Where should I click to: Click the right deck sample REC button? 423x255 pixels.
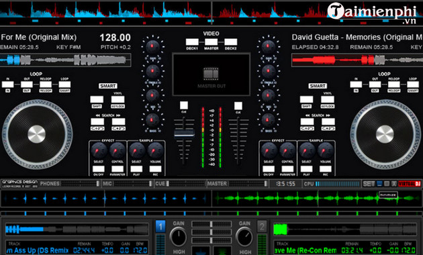326,169
